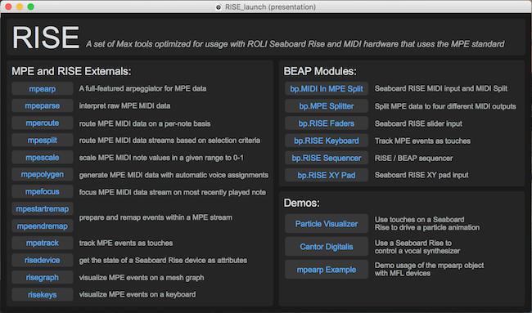Open the bp.MPE Splitter module

(327, 106)
